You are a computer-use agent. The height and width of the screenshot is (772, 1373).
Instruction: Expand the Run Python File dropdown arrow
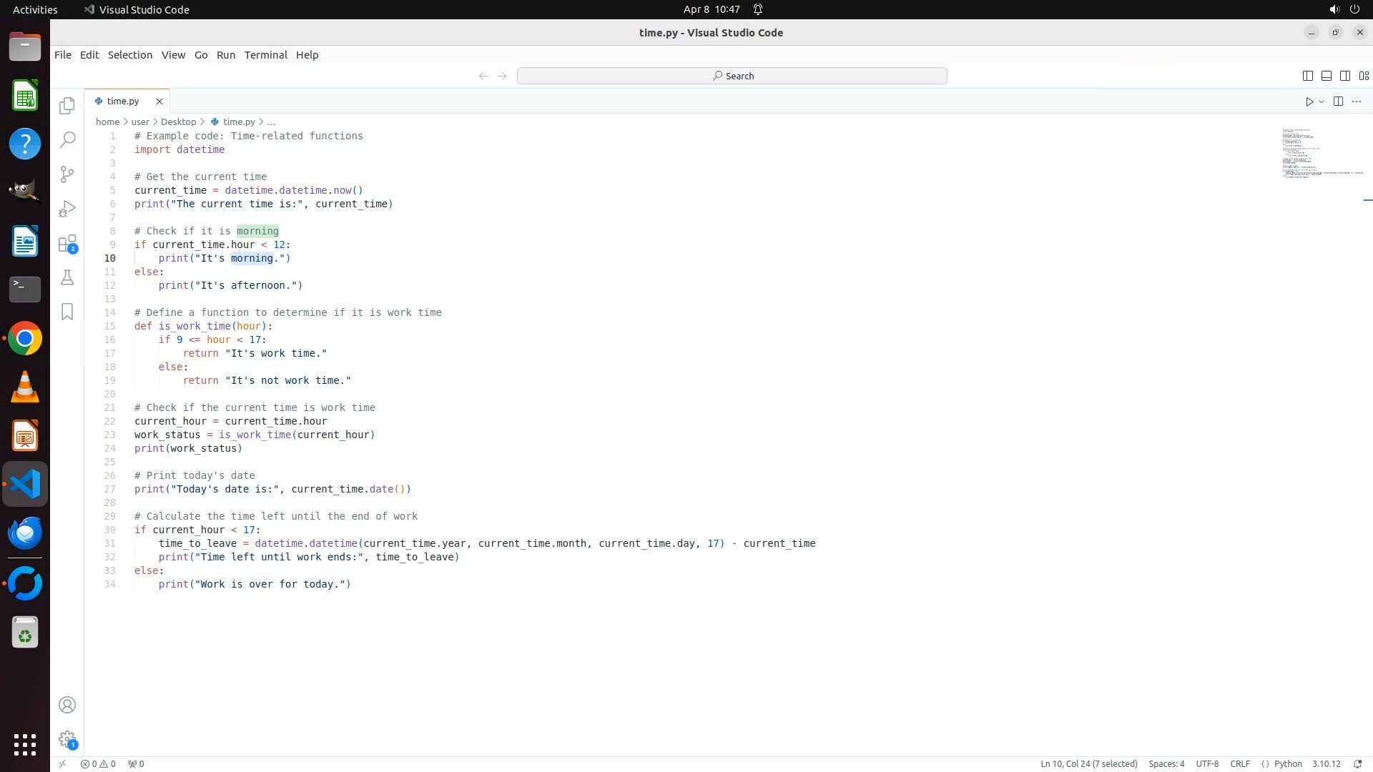(1322, 102)
